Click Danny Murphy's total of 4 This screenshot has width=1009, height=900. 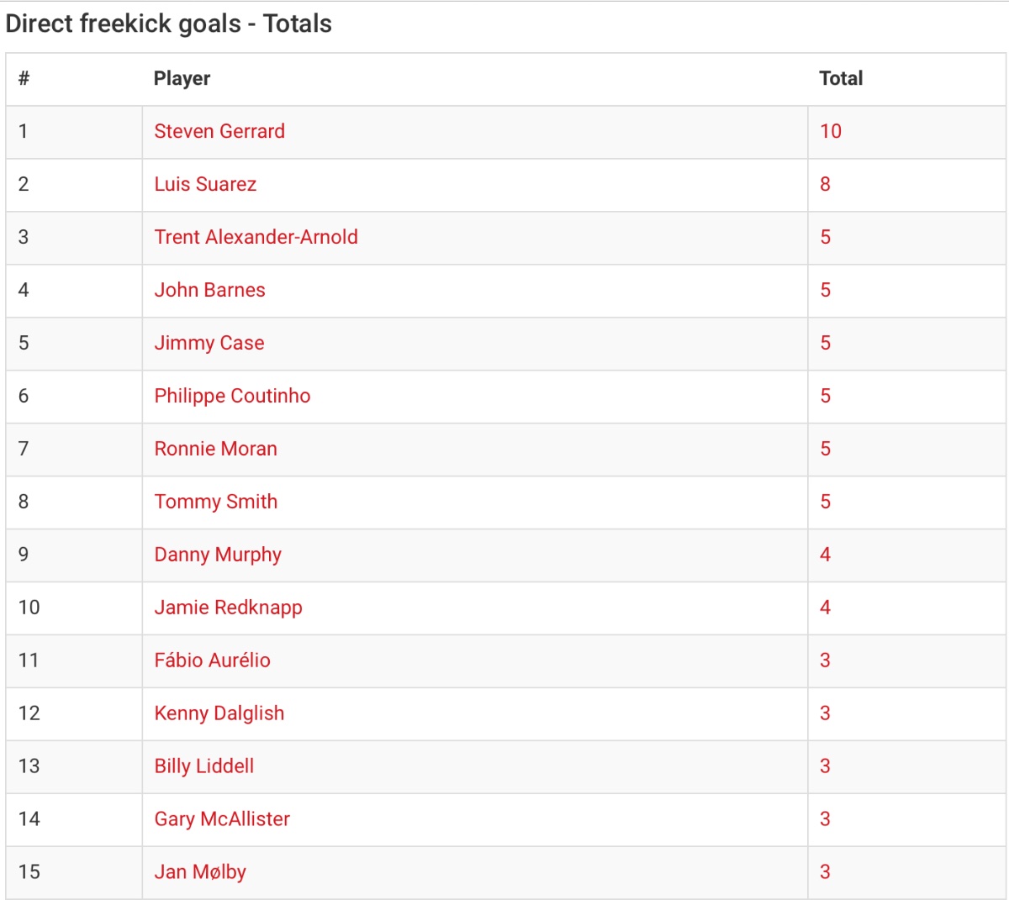click(826, 555)
